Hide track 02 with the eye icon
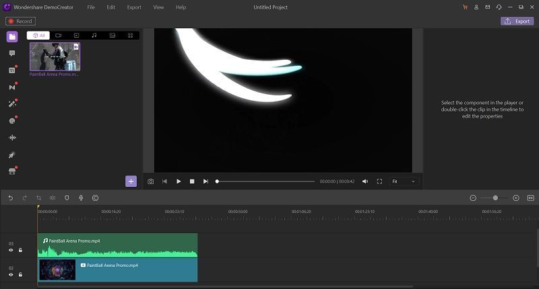Screen dimensions: 539x289 11,275
